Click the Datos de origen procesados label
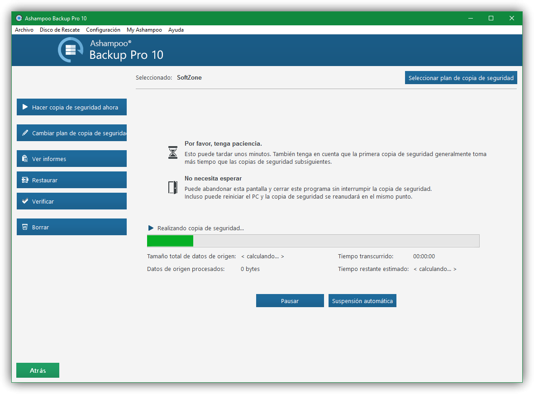Image resolution: width=534 pixels, height=394 pixels. [x=186, y=269]
